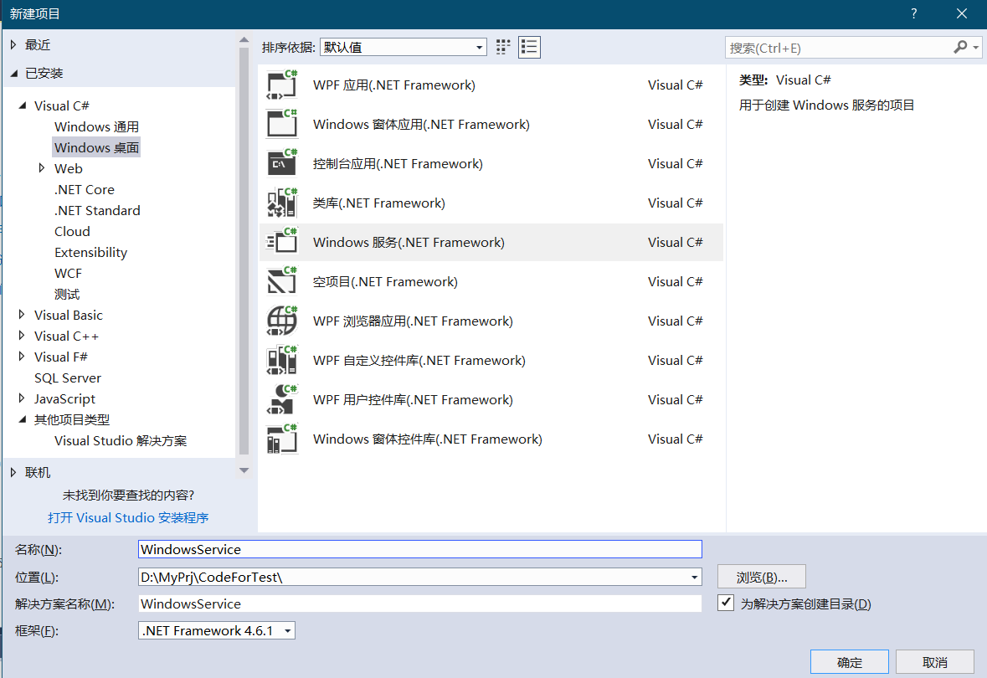The height and width of the screenshot is (678, 987).
Task: Select Windows 桌面 category
Action: (x=96, y=147)
